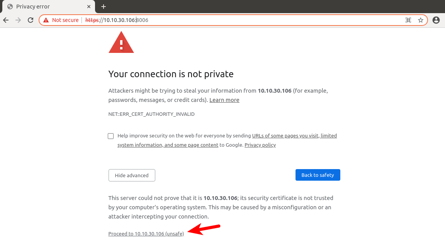Enable the help improve security checkbox

111,136
